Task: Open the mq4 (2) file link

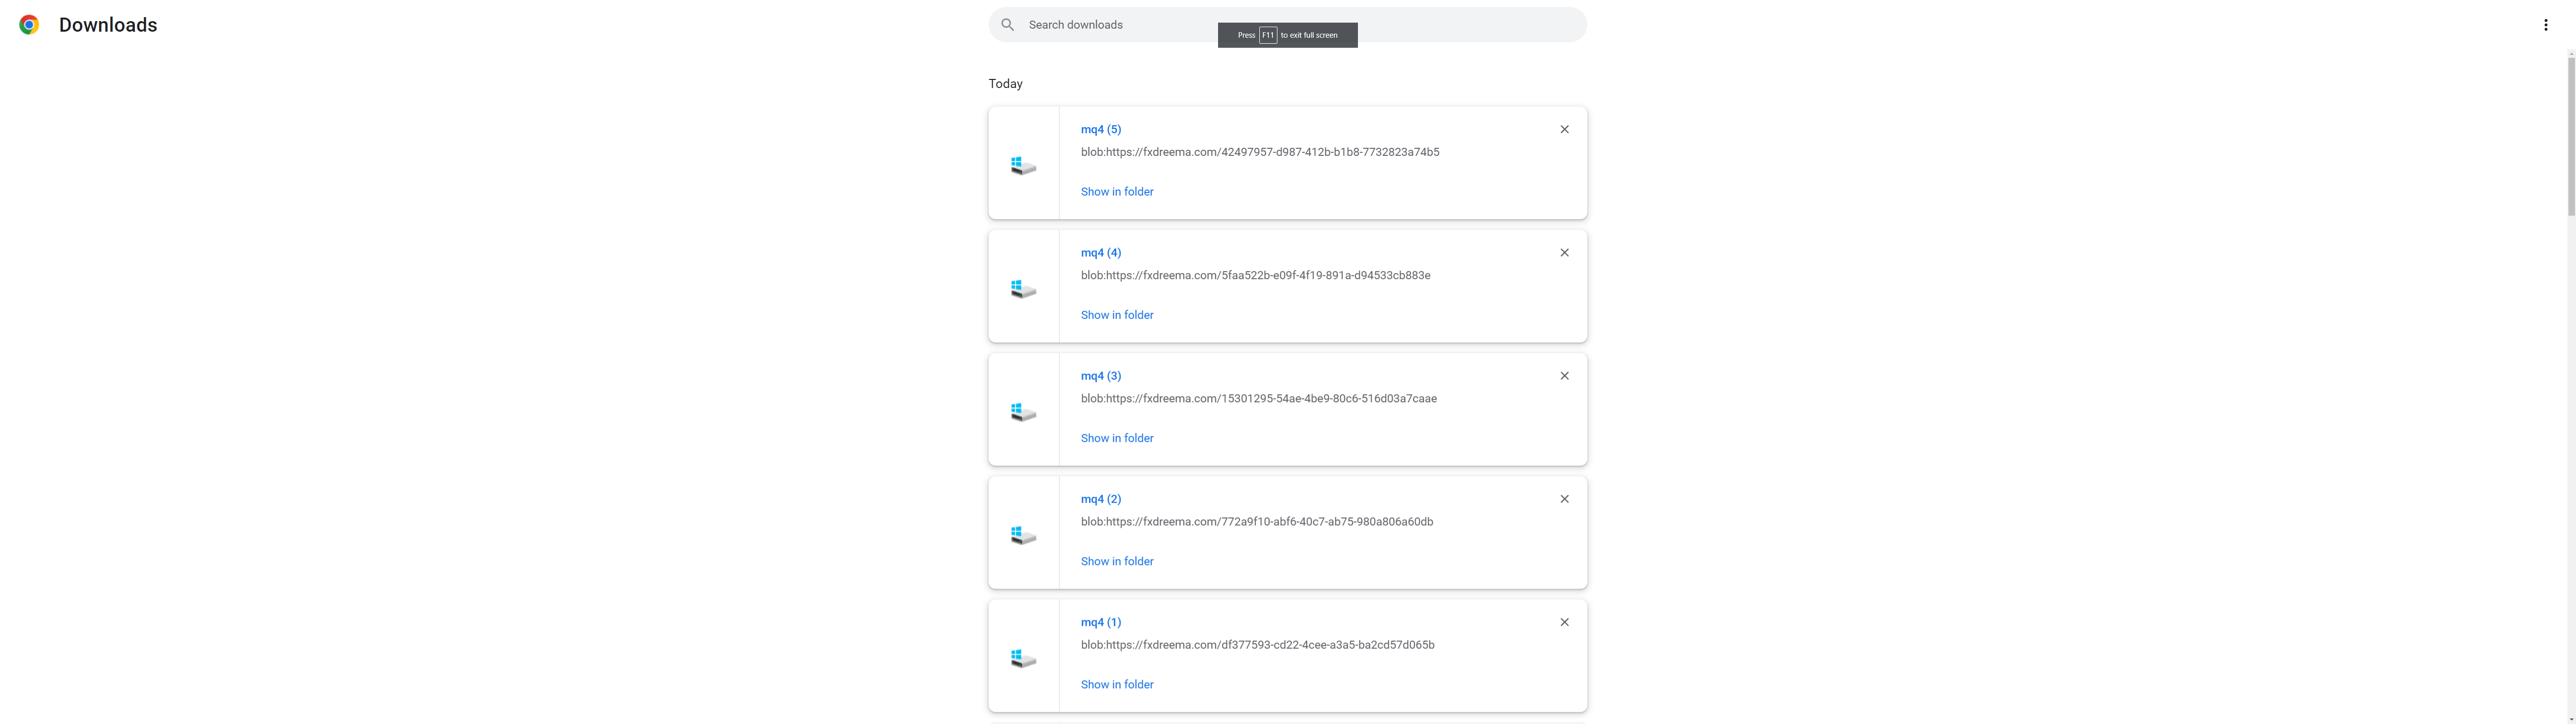Action: point(1100,499)
